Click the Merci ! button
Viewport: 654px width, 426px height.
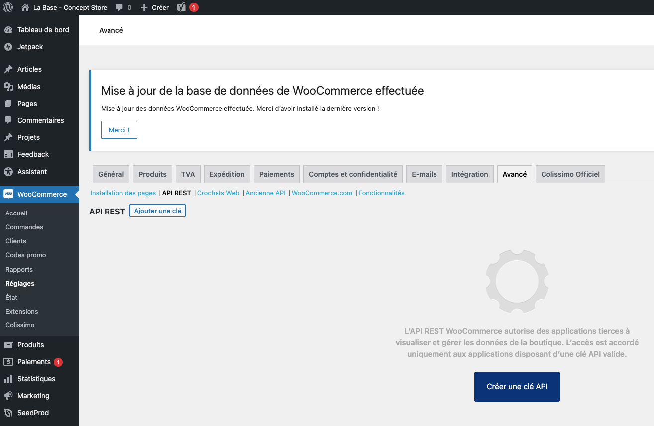[119, 130]
